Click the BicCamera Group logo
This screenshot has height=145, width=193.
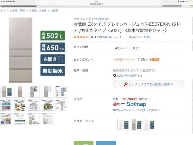click(117, 104)
